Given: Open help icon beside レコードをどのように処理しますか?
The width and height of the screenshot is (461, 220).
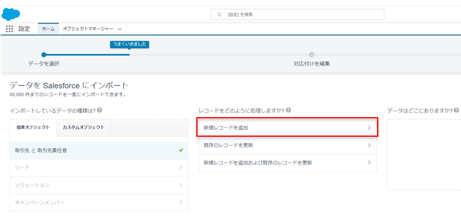Looking at the screenshot, I should [288, 111].
